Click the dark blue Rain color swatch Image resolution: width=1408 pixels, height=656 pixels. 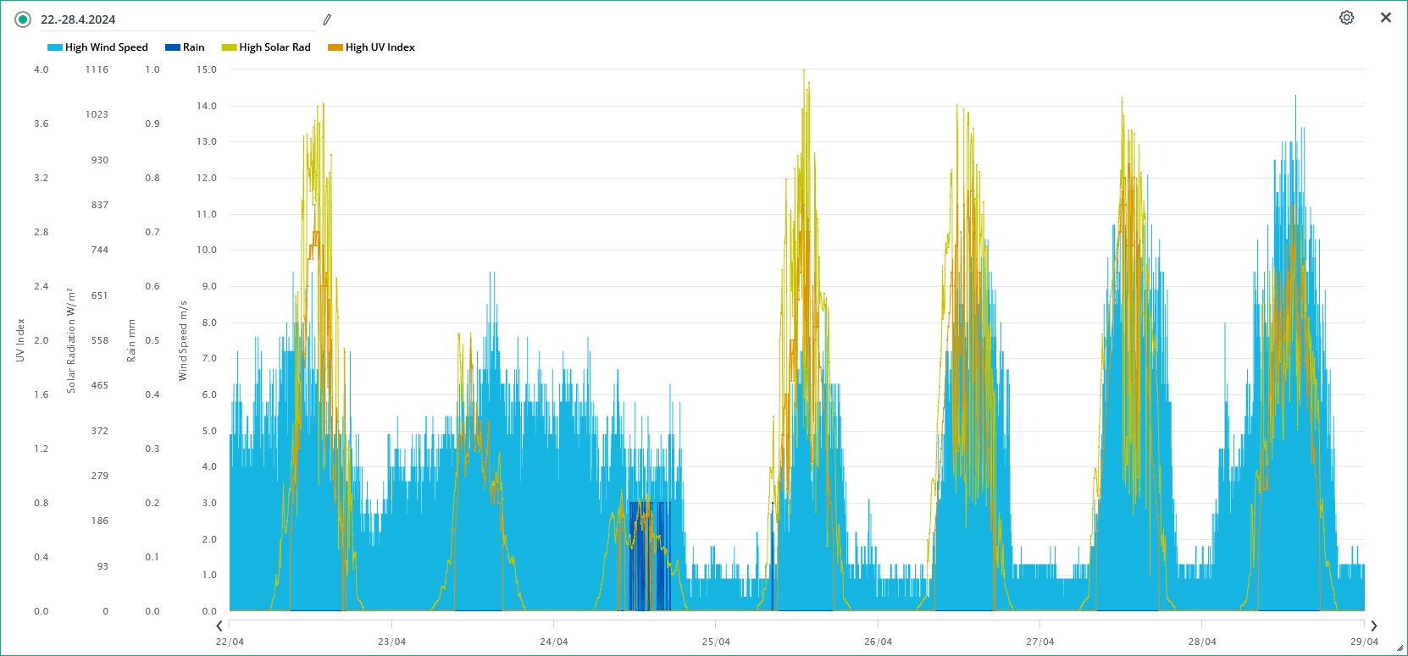(172, 47)
